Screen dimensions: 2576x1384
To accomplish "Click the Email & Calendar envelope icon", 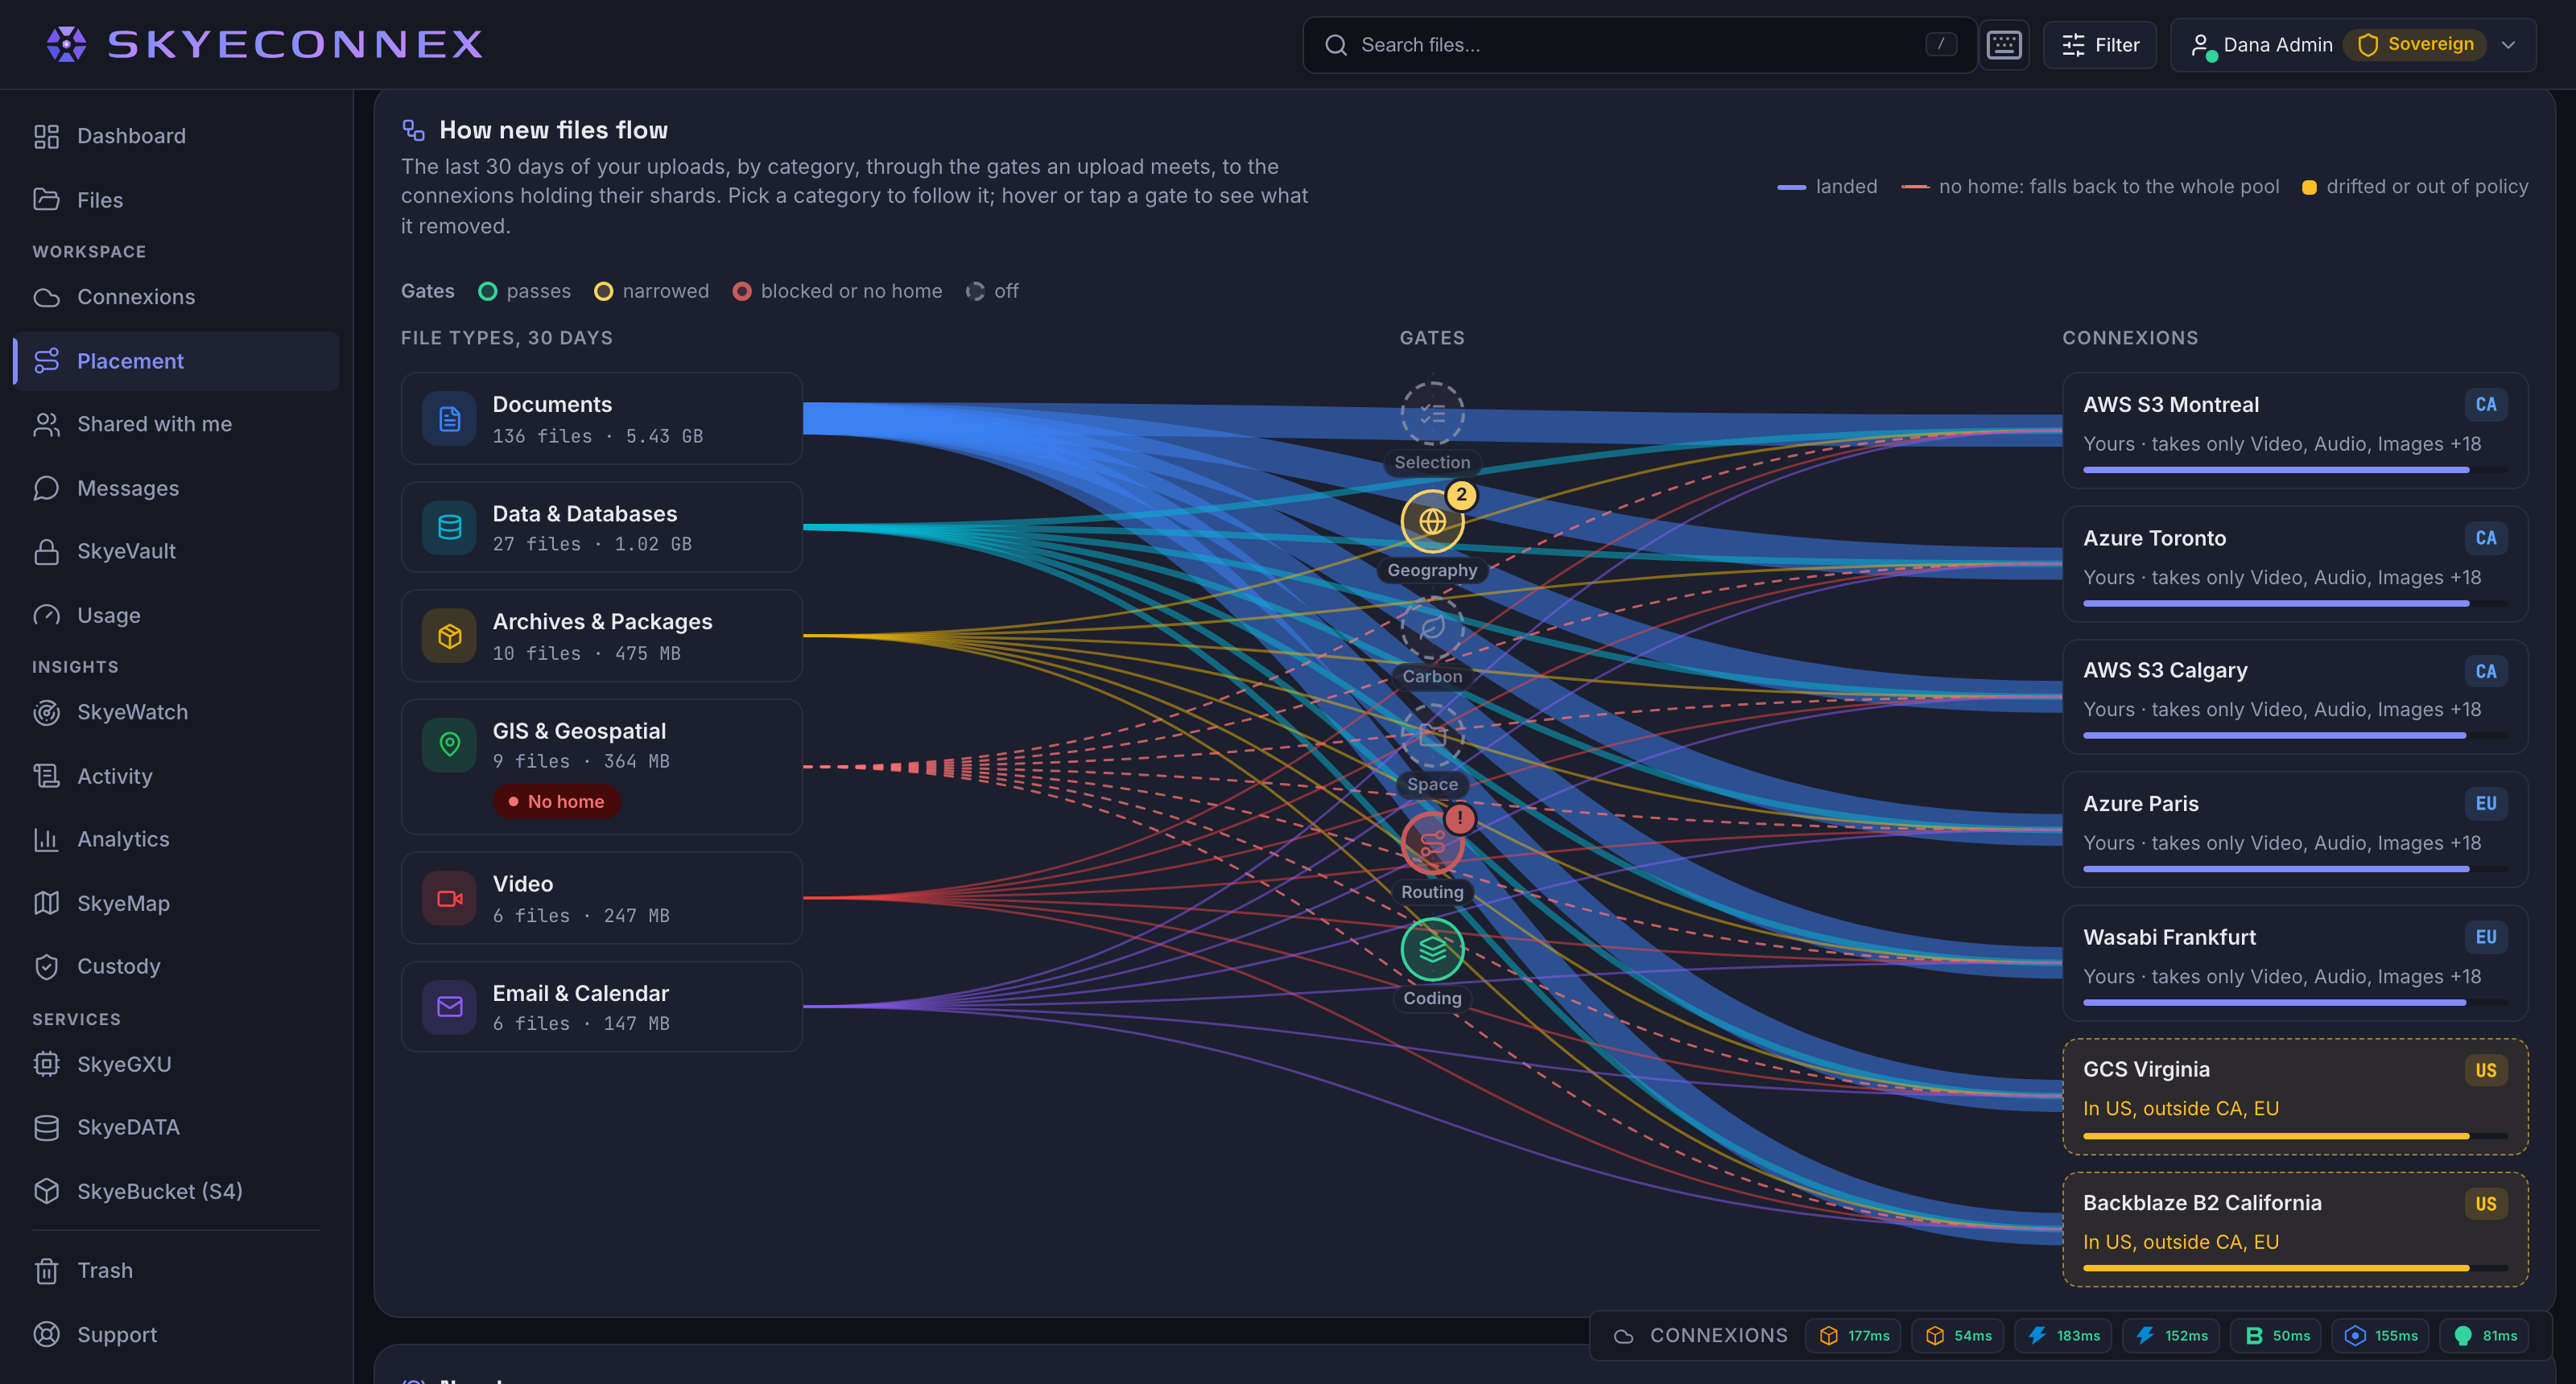I will pyautogui.click(x=449, y=1007).
